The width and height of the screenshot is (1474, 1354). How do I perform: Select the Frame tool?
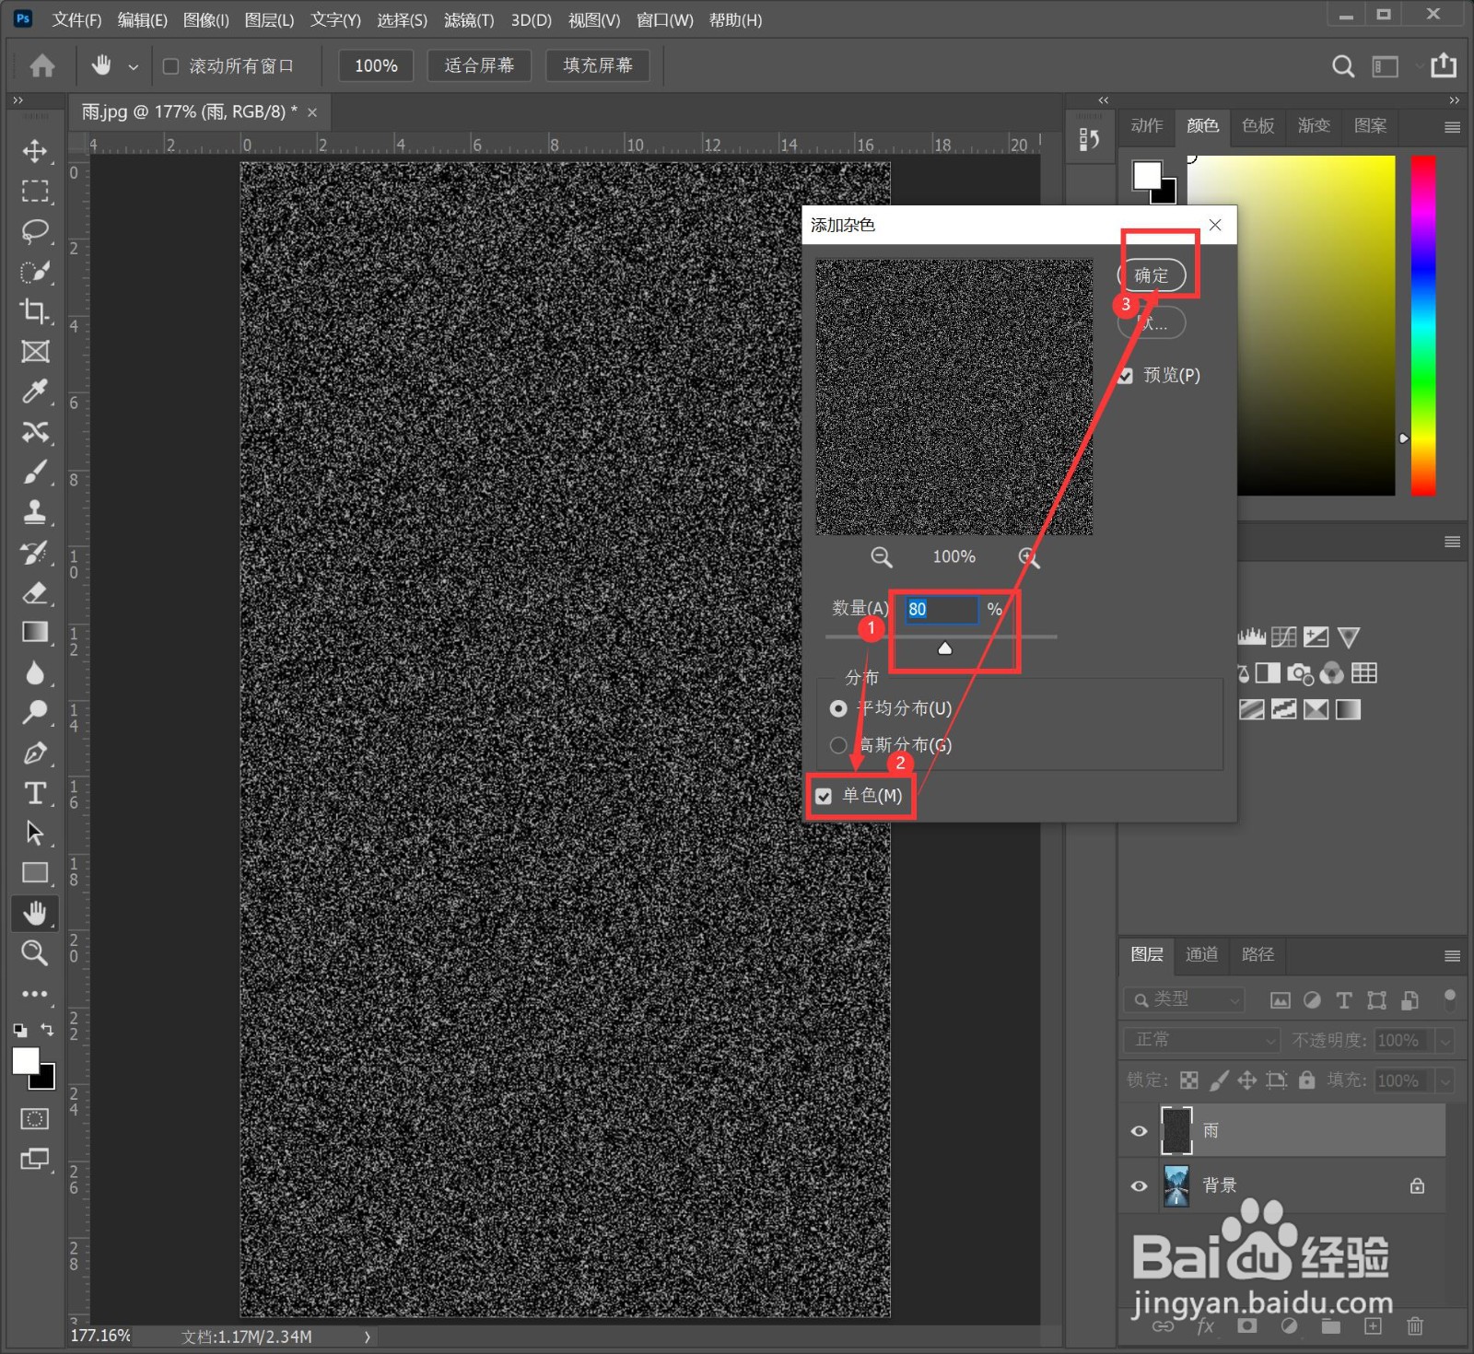tap(35, 351)
